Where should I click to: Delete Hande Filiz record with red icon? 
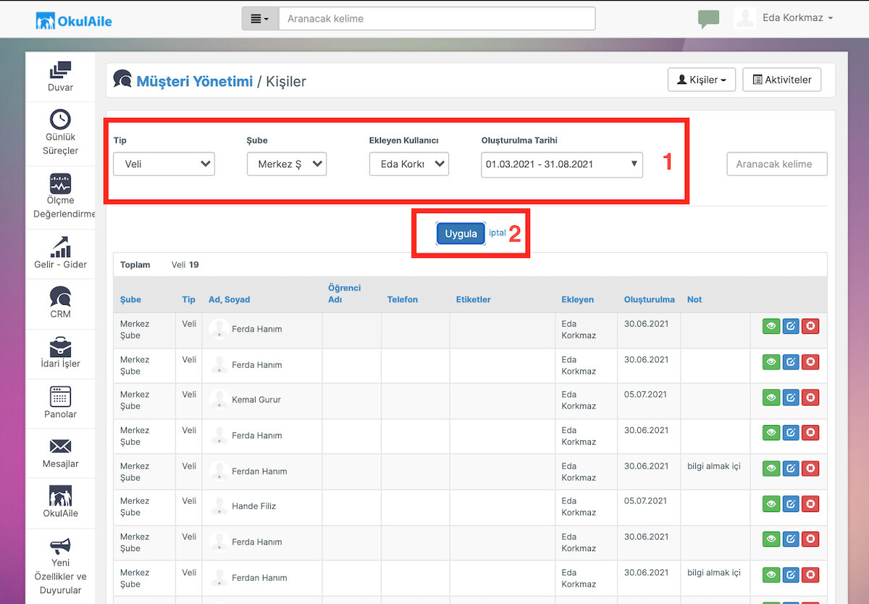[810, 504]
